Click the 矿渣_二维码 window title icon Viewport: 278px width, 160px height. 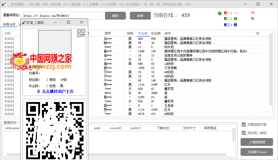pyautogui.click(x=24, y=22)
